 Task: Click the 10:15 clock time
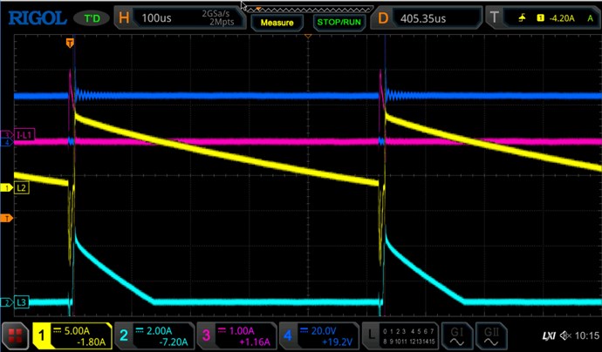pyautogui.click(x=587, y=336)
